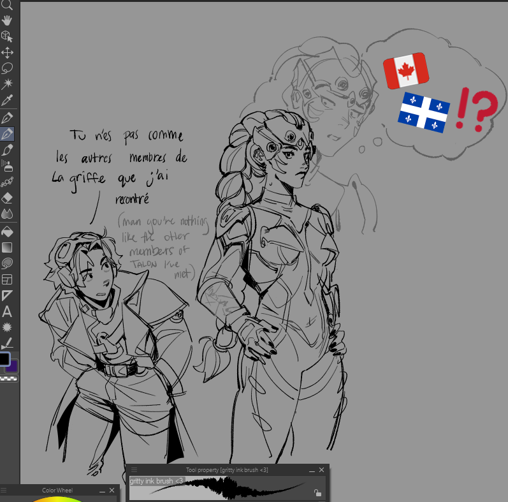The width and height of the screenshot is (508, 502).
Task: Select the Correct line tool
Action: tap(7, 343)
